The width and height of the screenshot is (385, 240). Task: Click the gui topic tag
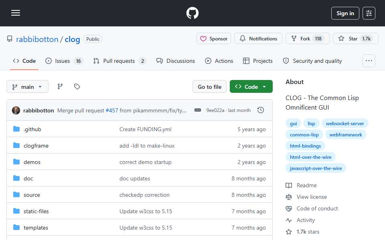pyautogui.click(x=294, y=124)
